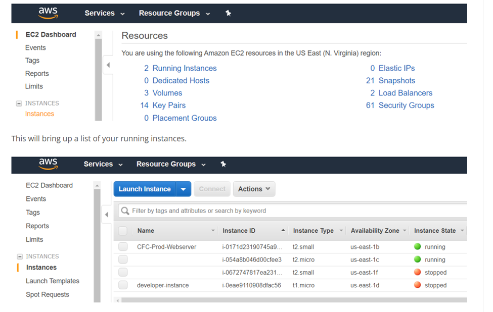Select Instances in the lower sidebar
493x312 pixels.
[41, 268]
